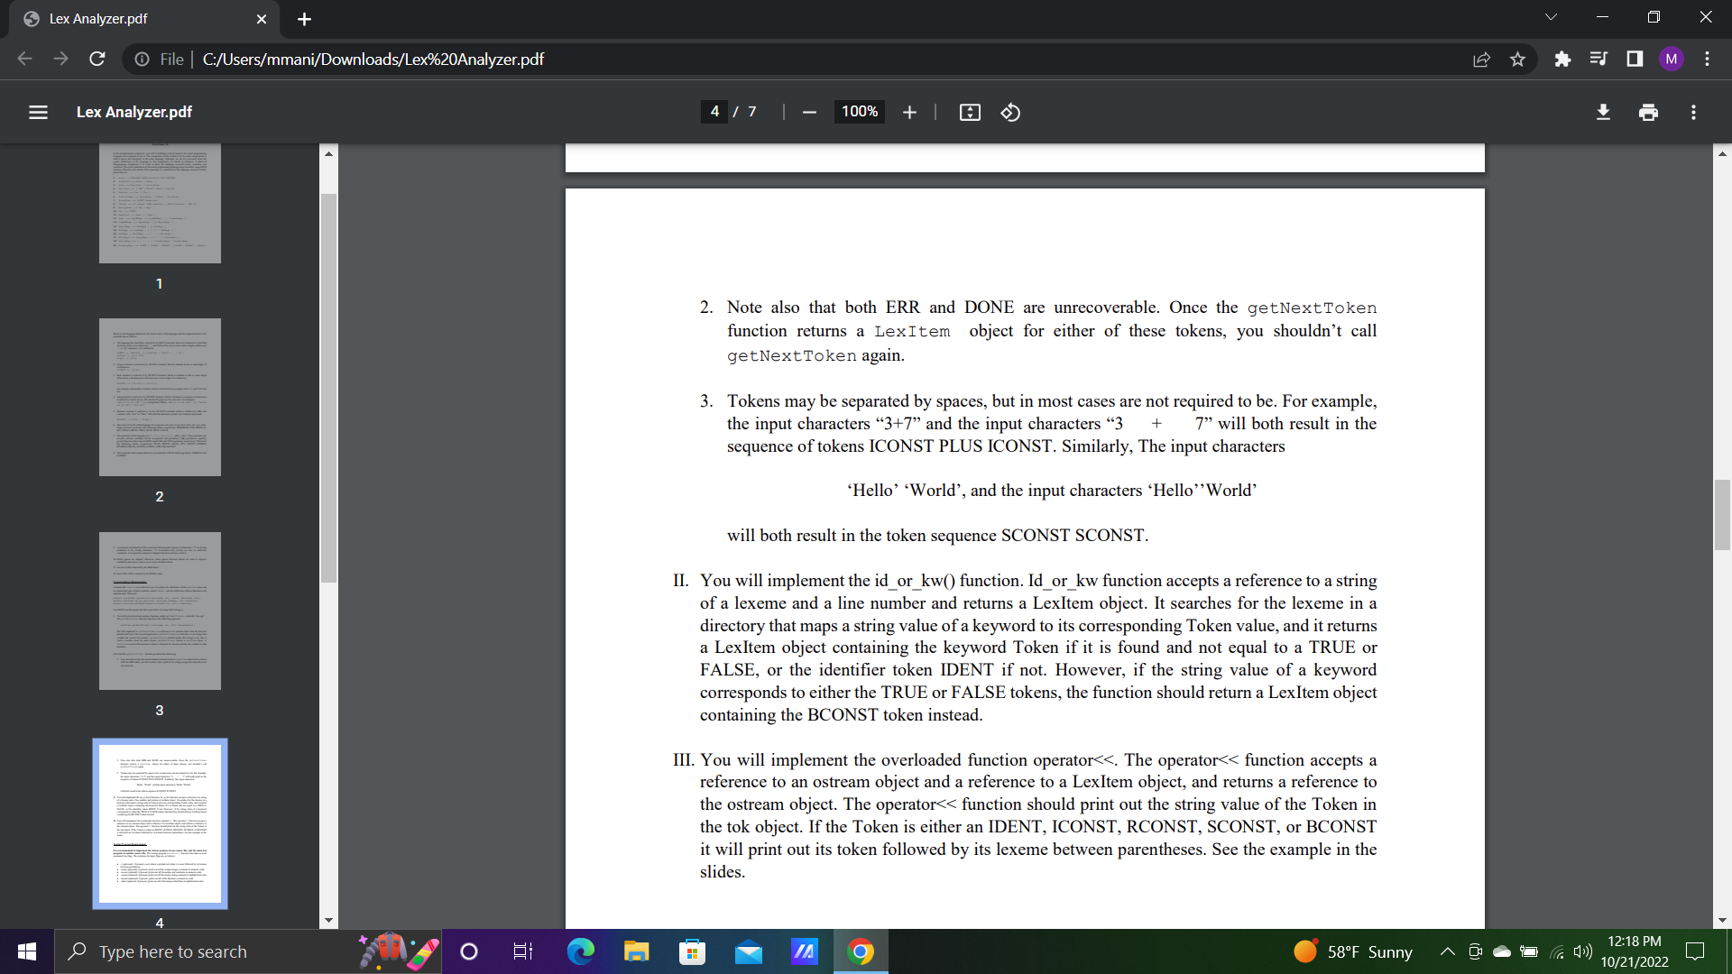Click the fit to page icon
Screen dimensions: 1732x974
click(970, 112)
